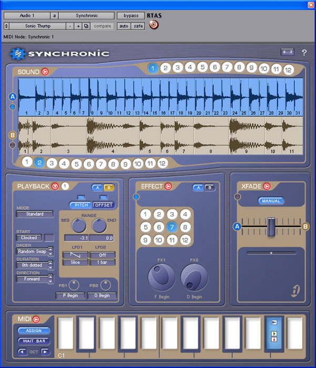Click the OFFSET button

click(x=104, y=205)
